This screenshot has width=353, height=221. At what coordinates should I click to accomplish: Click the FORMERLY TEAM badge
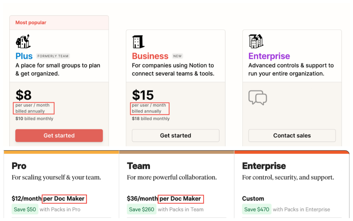[x=53, y=56]
